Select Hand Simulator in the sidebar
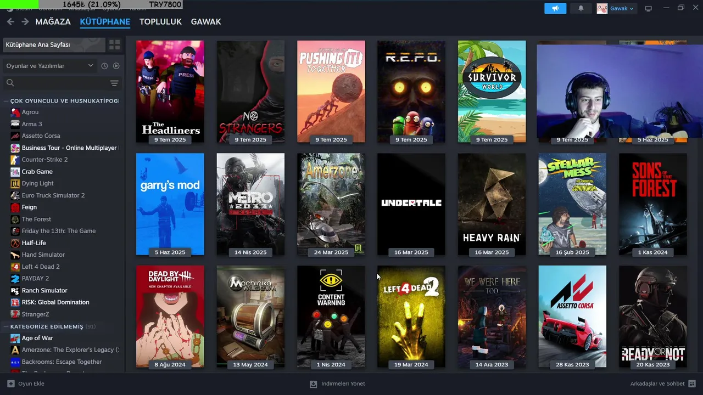 (43, 255)
